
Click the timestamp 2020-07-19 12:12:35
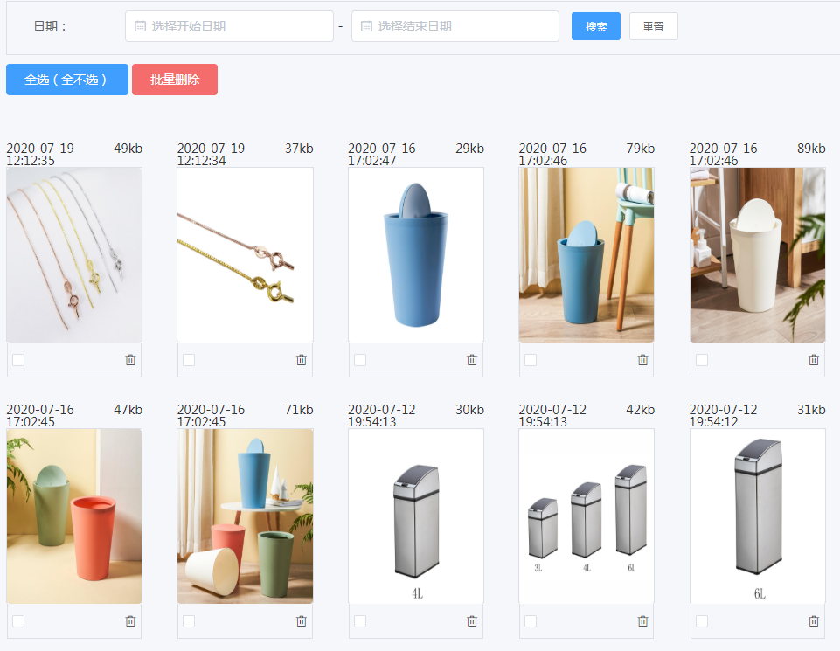pos(40,154)
